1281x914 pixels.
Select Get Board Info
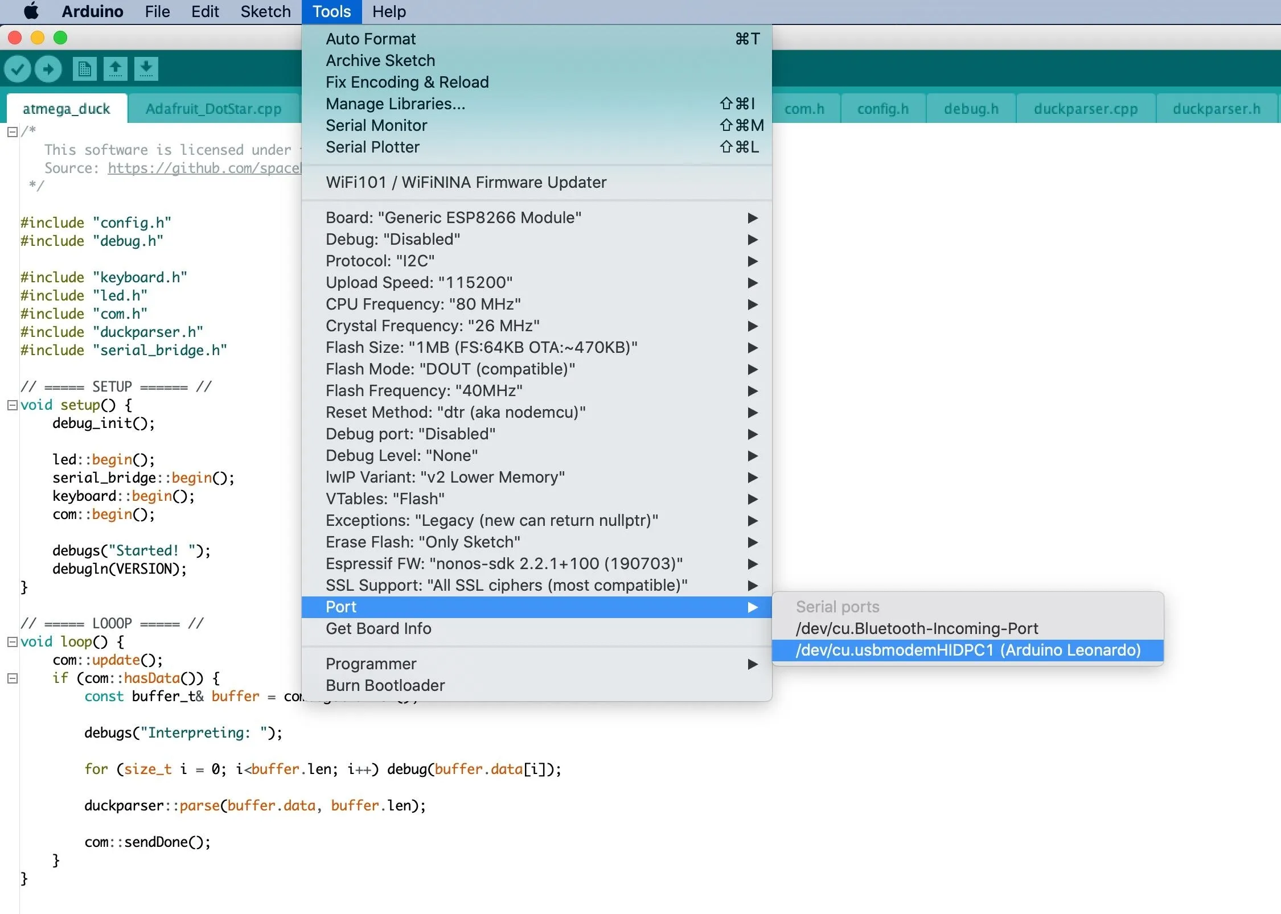pyautogui.click(x=537, y=629)
